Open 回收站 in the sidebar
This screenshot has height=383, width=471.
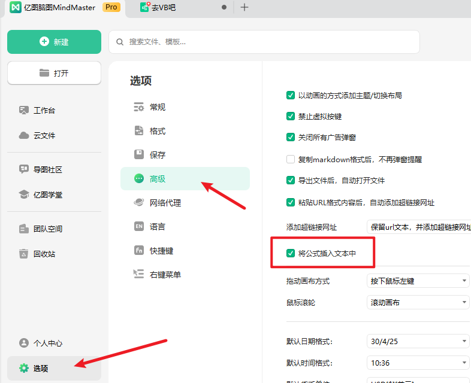click(54, 254)
